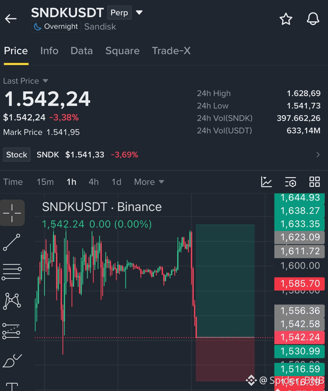This screenshot has width=328, height=391.
Task: Click the red stop-loss zone of position
Action: coord(225,359)
